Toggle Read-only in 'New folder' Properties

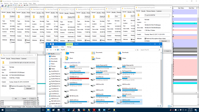pos(41,40)
